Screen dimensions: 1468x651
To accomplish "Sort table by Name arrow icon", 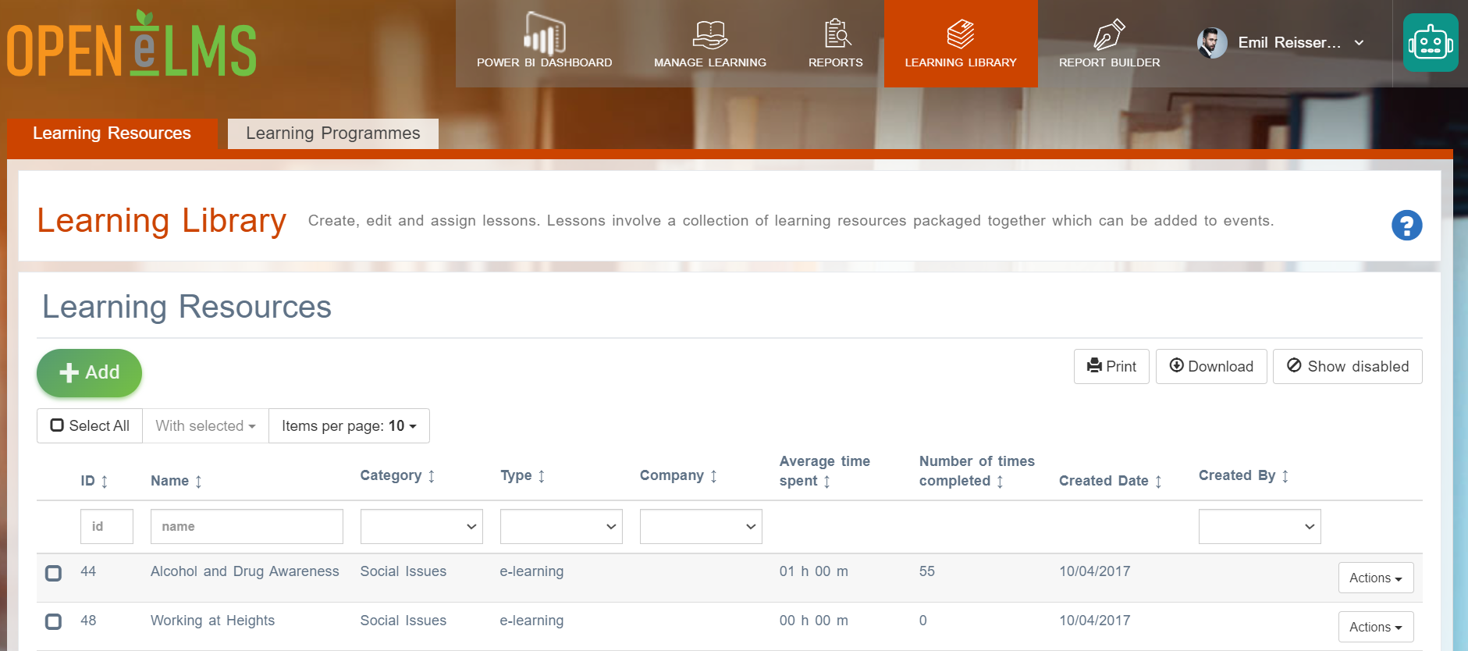I will pyautogui.click(x=198, y=482).
